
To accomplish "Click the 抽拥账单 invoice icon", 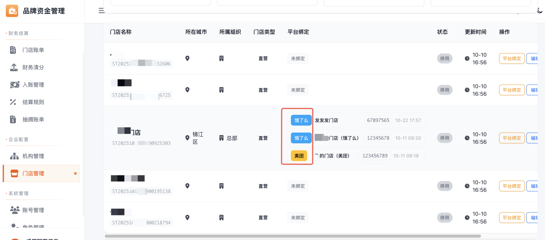I will click(x=13, y=120).
